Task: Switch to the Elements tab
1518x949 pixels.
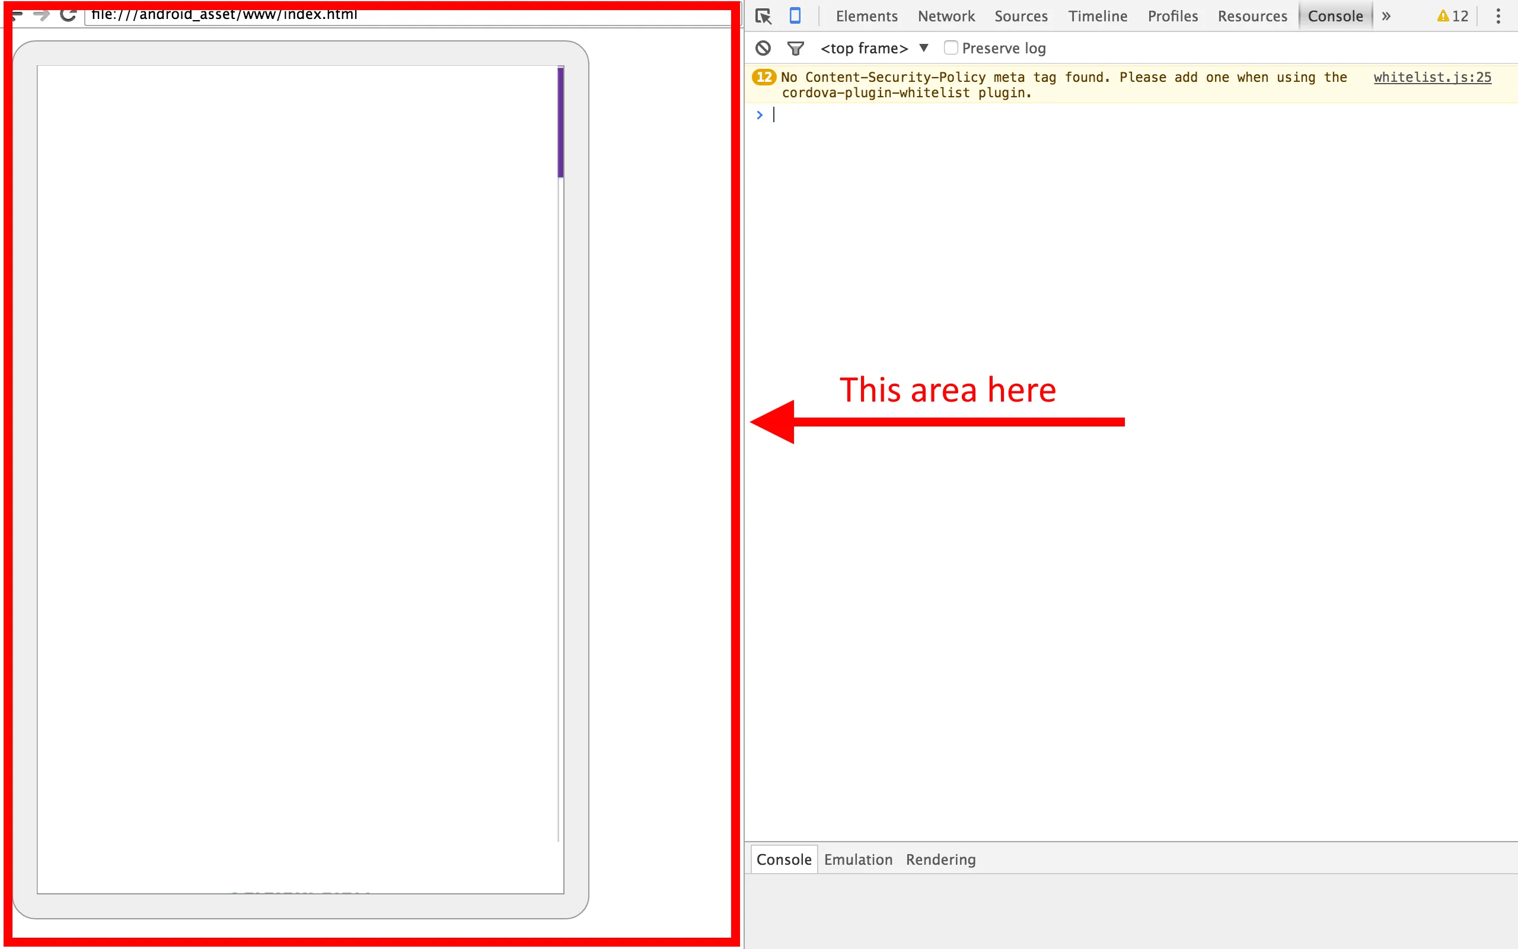Action: coord(866,17)
